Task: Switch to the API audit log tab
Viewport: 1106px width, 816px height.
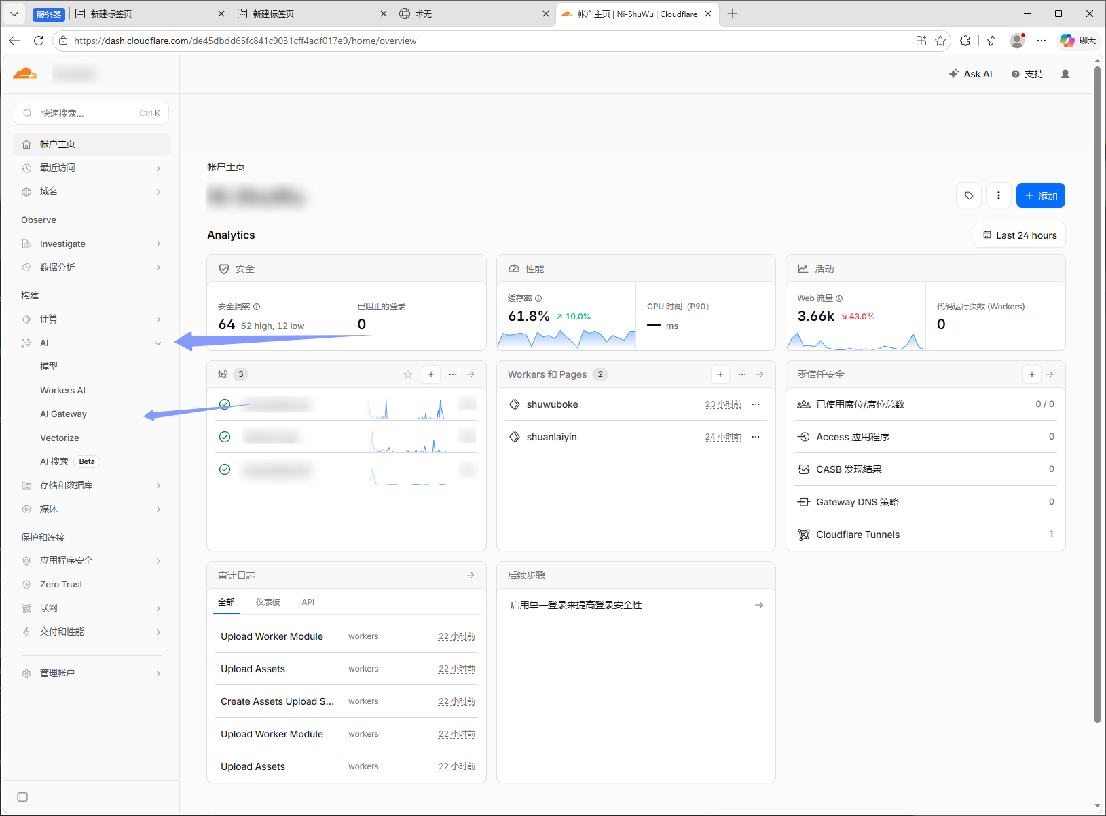Action: pyautogui.click(x=308, y=602)
